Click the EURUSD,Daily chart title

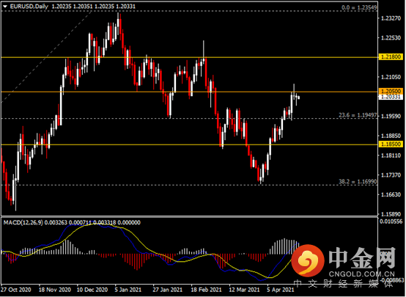tap(29, 7)
